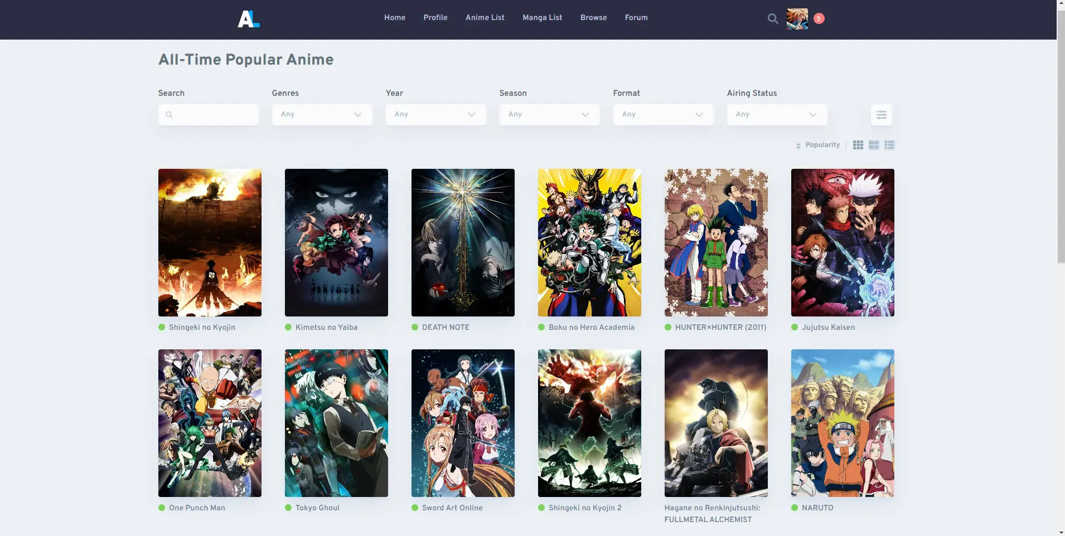Open the DEATH NOTE cover image
The height and width of the screenshot is (536, 1065).
coord(463,242)
